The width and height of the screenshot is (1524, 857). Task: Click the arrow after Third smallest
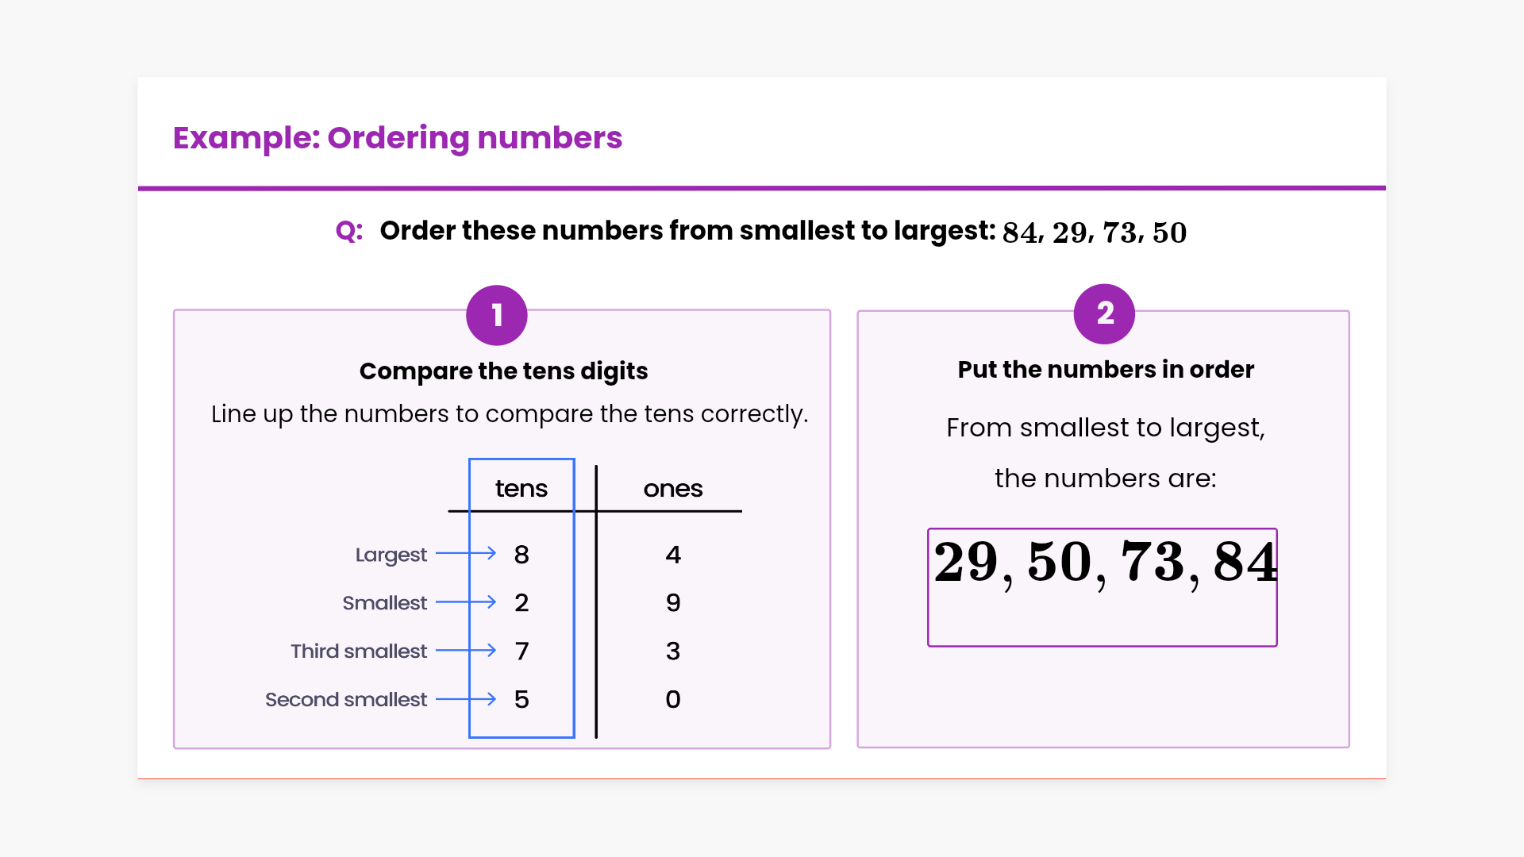[x=466, y=651]
